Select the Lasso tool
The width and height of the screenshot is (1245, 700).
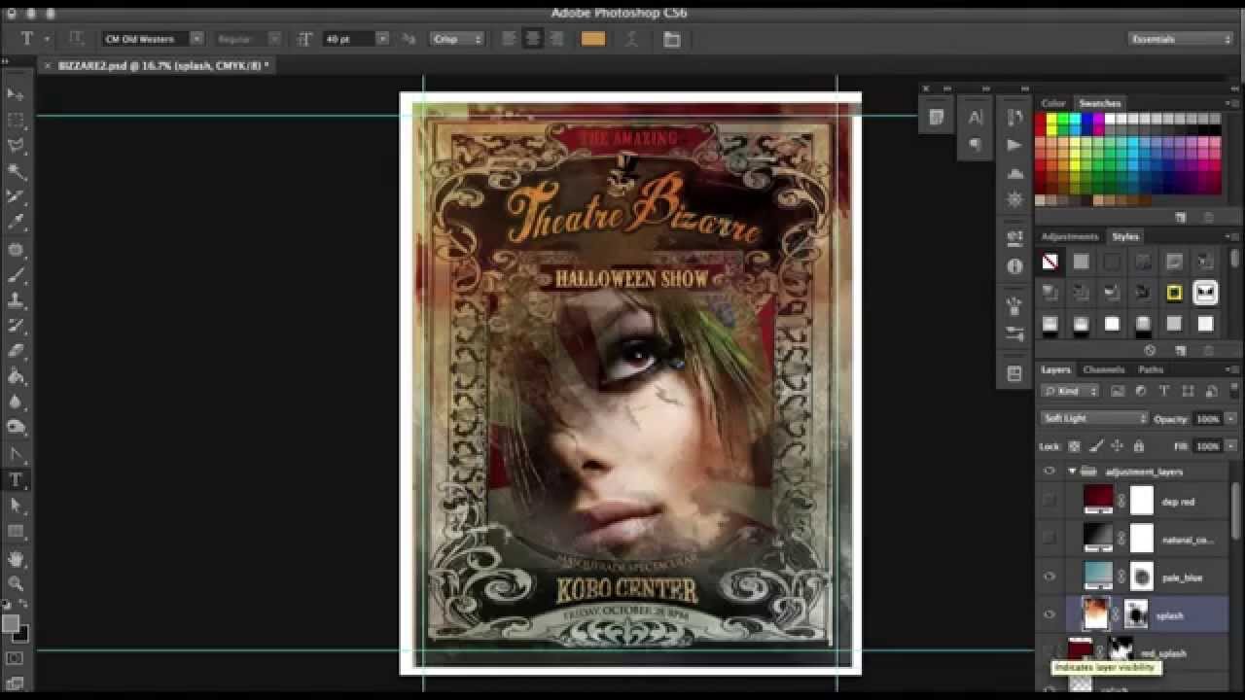(x=16, y=146)
